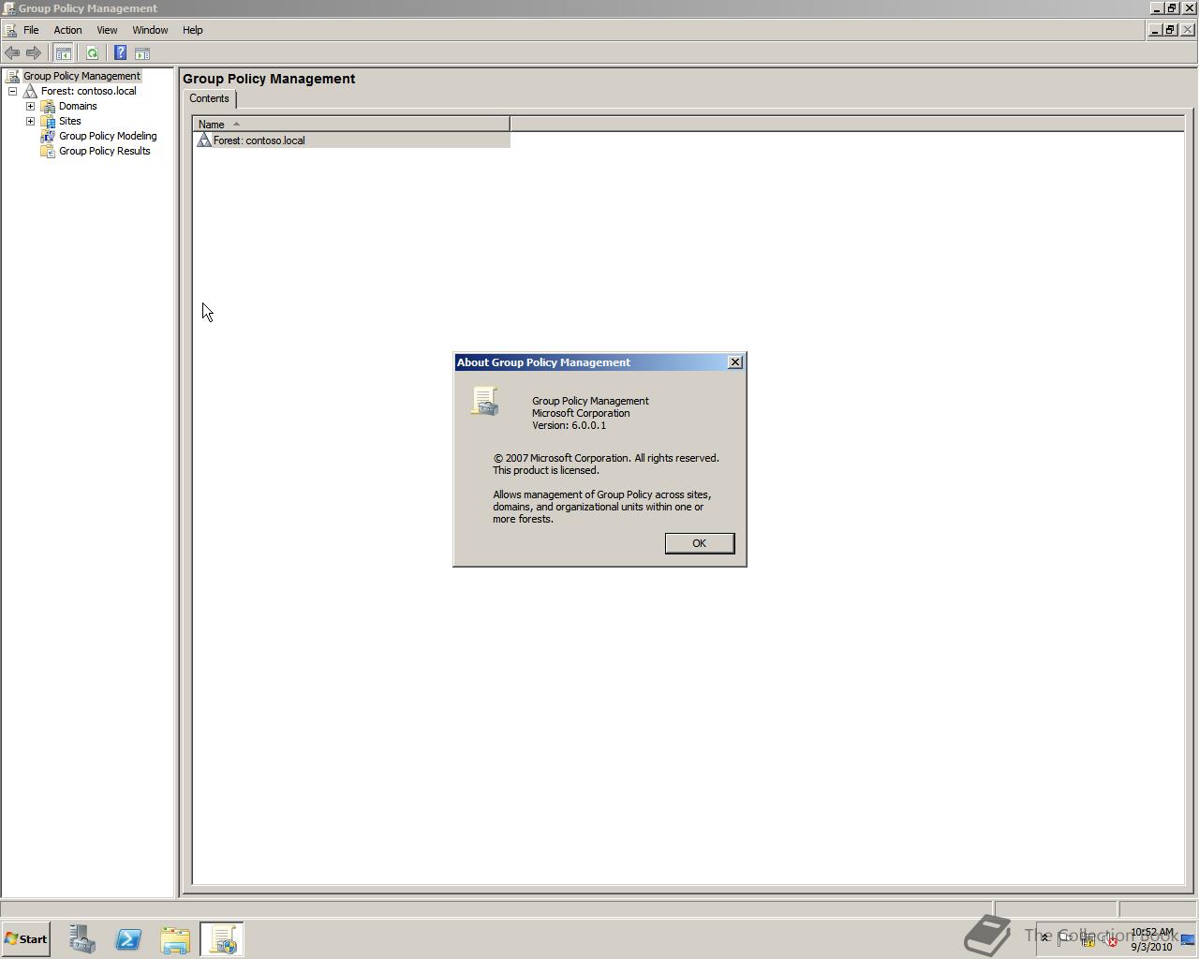Select Forest: contoso.local row in Contents list
Screen dimensions: 1199x959
pyautogui.click(x=351, y=140)
